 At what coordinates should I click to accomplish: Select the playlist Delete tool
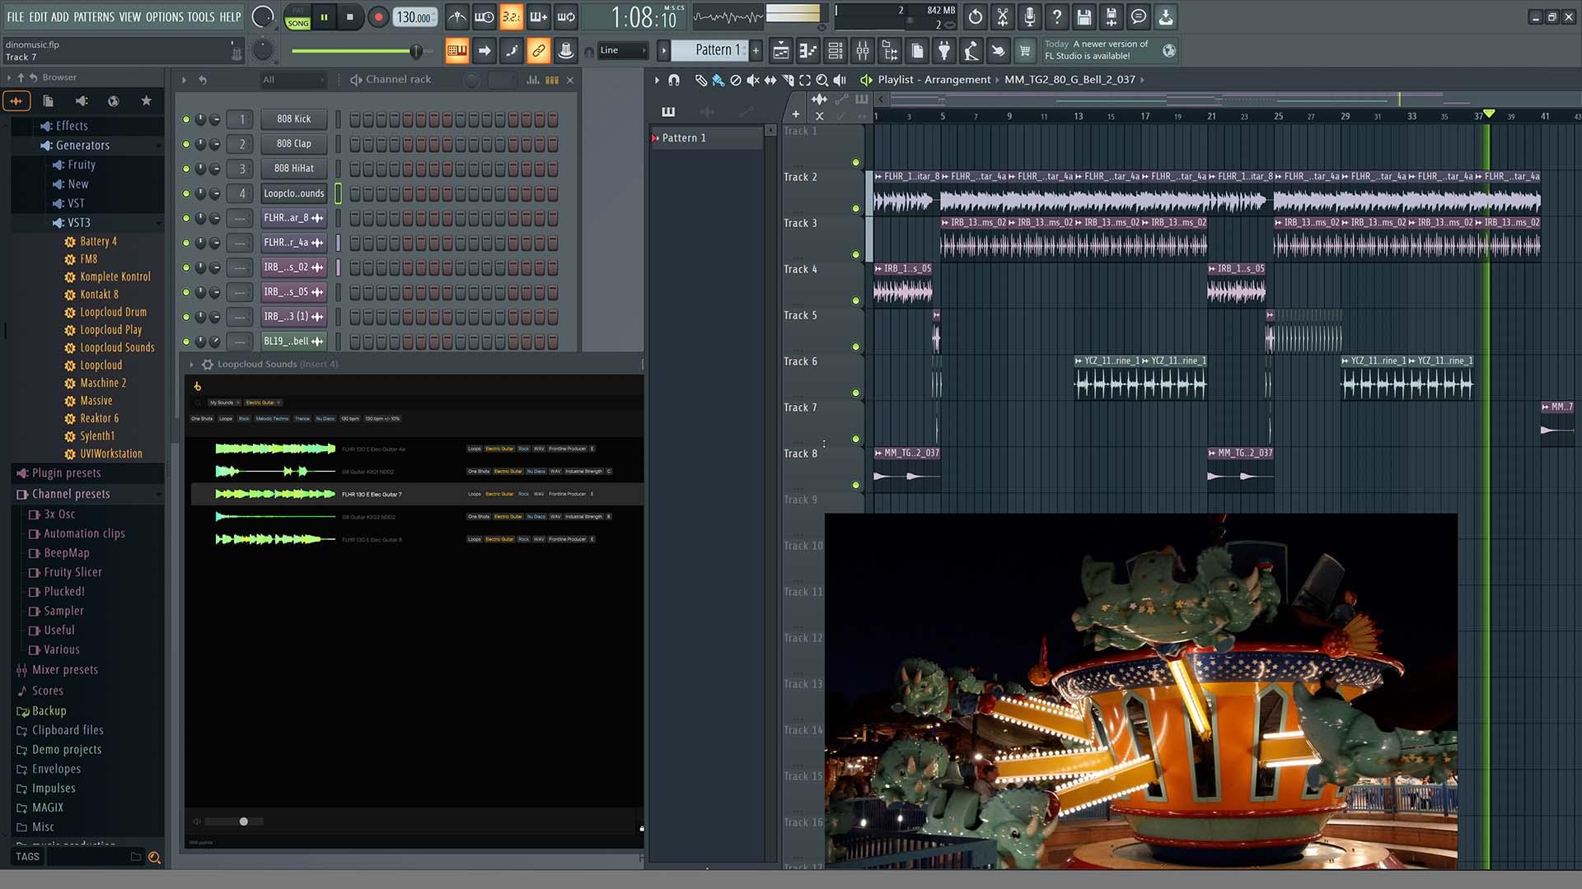tap(736, 80)
